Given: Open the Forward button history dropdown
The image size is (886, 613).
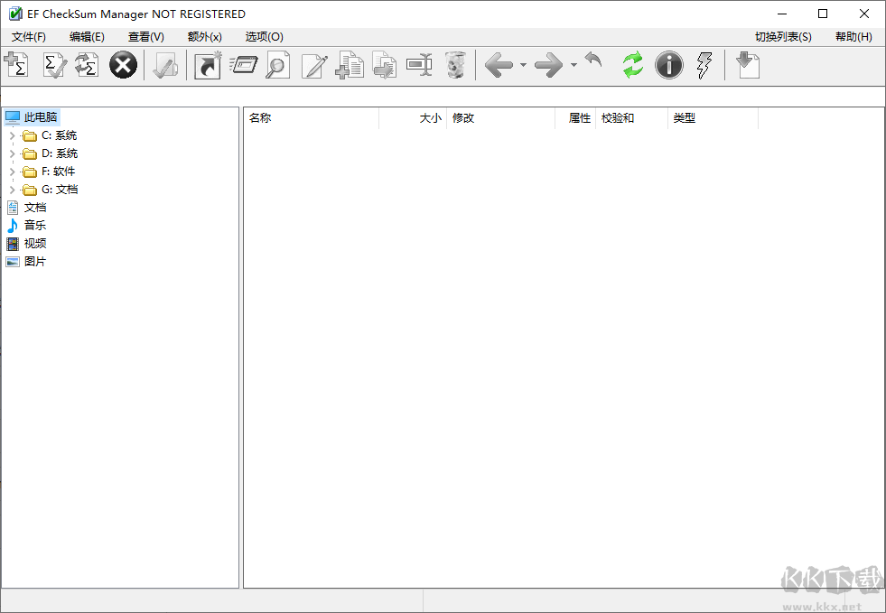Looking at the screenshot, I should click(x=572, y=65).
